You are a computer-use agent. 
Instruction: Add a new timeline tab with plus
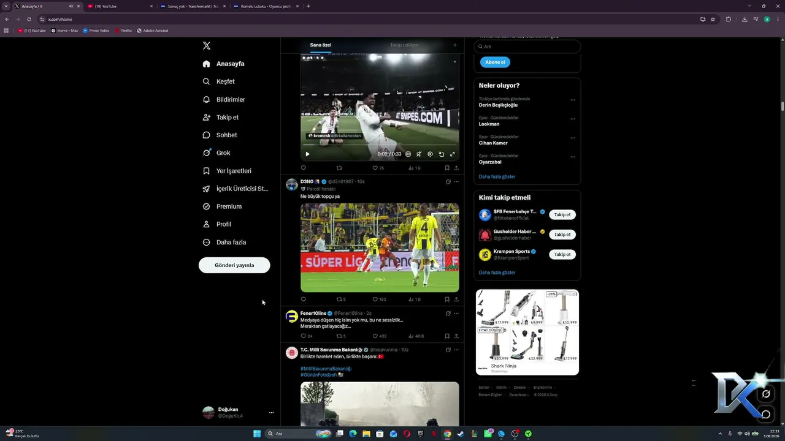coord(454,45)
